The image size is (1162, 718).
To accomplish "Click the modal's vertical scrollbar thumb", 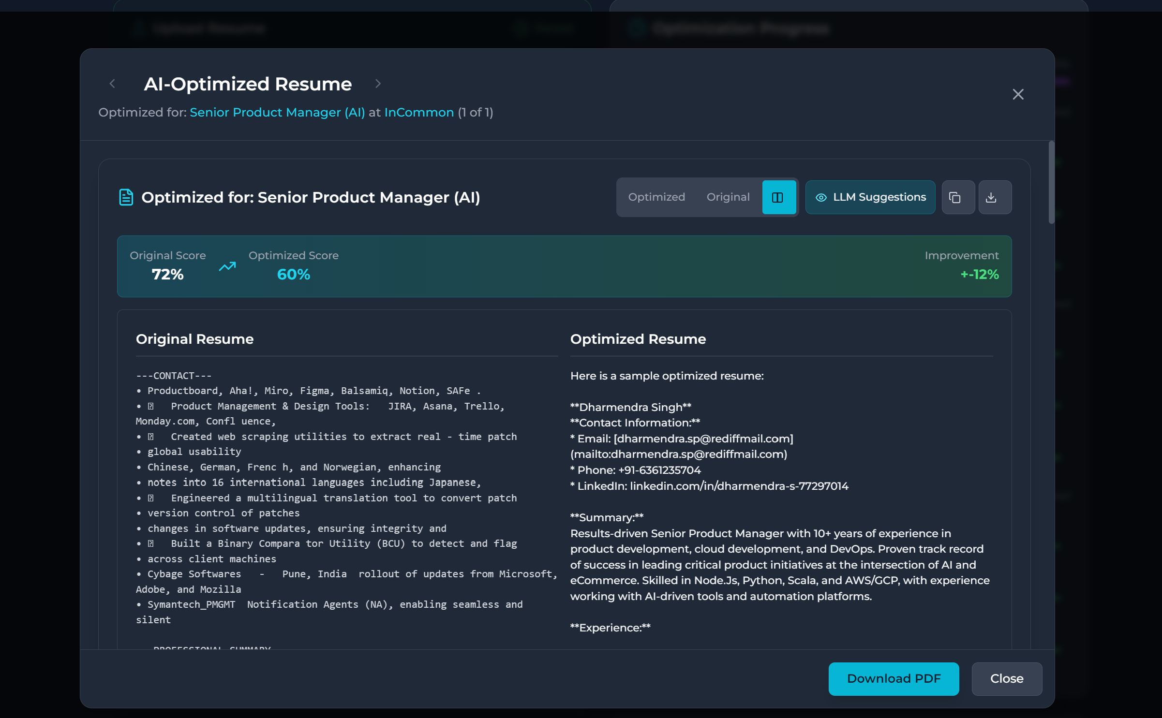I will pyautogui.click(x=1051, y=183).
